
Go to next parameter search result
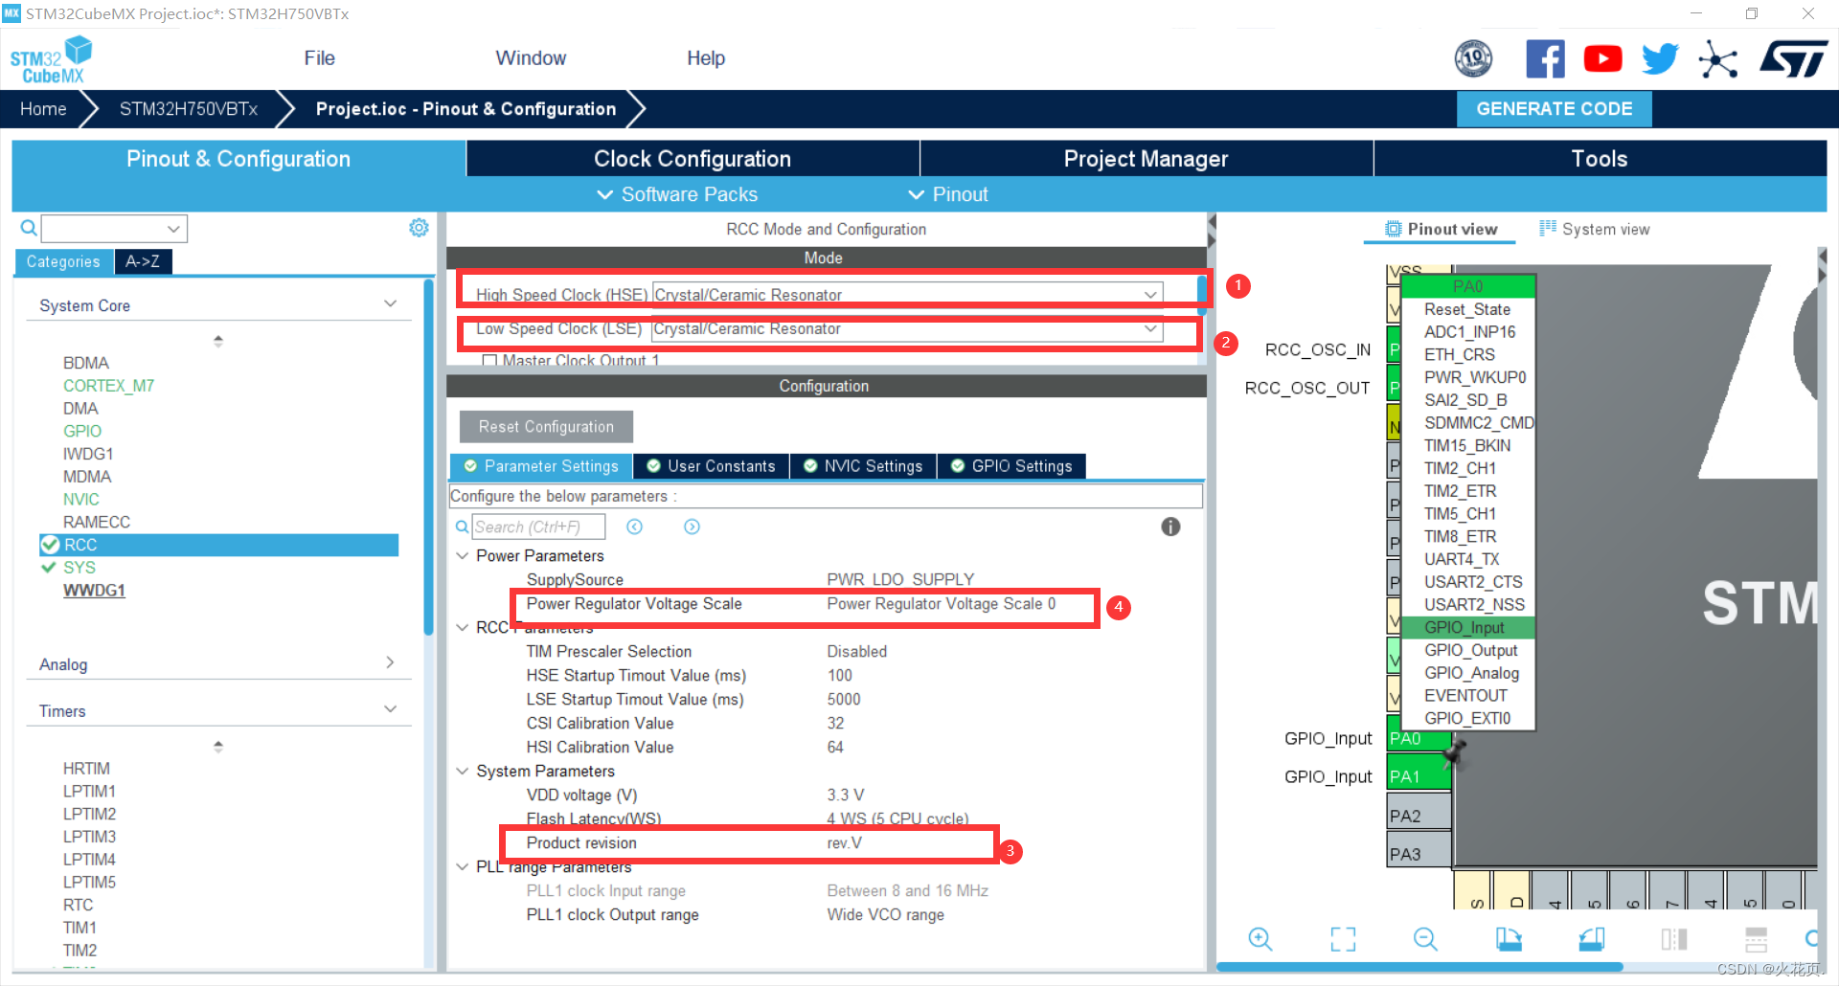coord(692,527)
